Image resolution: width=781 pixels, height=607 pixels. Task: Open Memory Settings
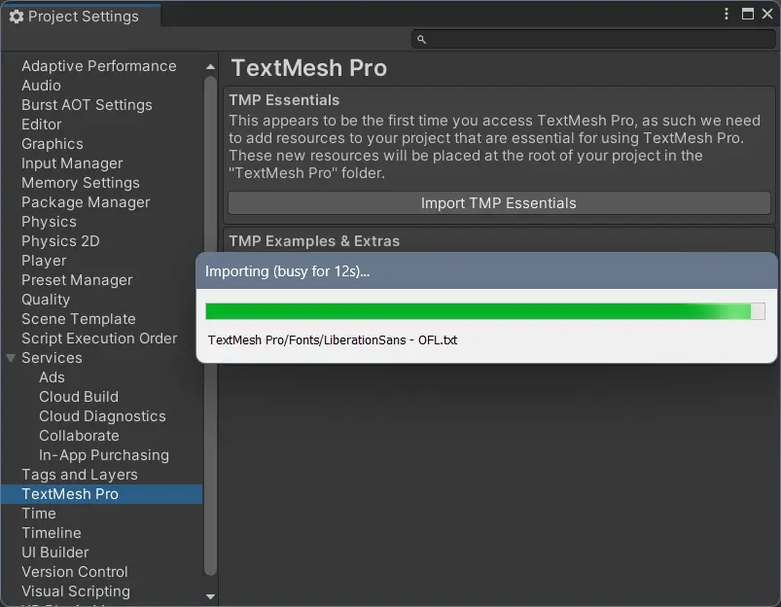(x=80, y=183)
